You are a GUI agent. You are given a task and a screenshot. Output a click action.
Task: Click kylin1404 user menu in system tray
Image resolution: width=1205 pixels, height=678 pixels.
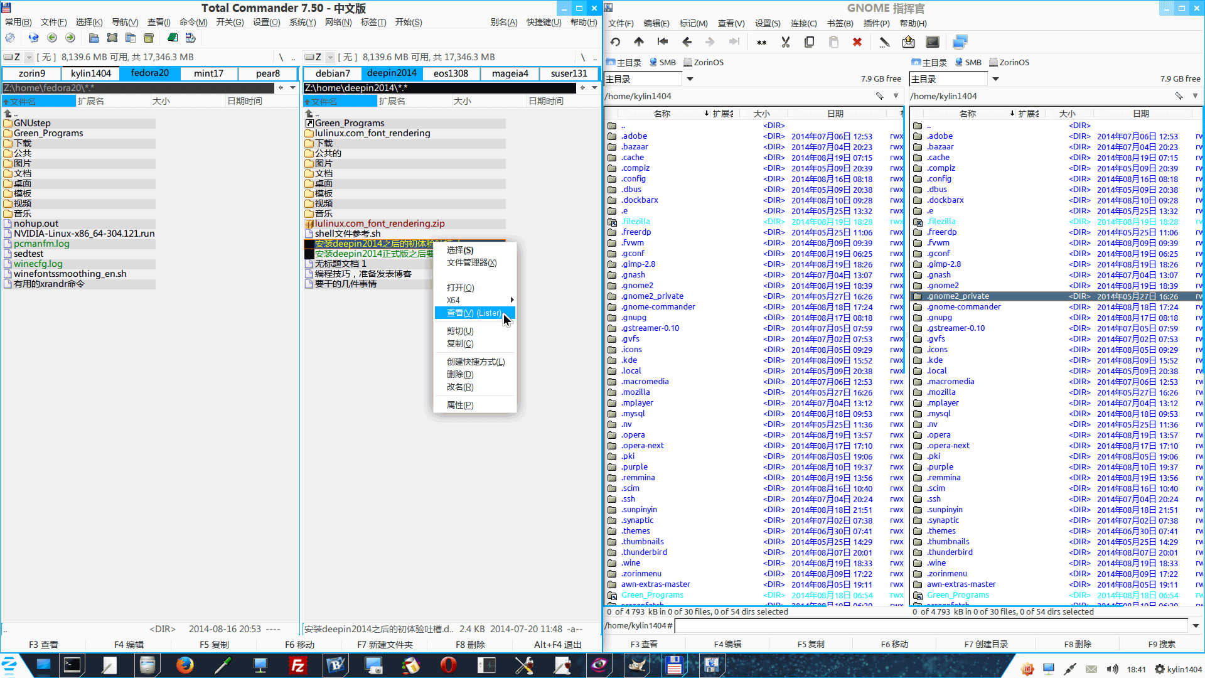coord(1178,669)
